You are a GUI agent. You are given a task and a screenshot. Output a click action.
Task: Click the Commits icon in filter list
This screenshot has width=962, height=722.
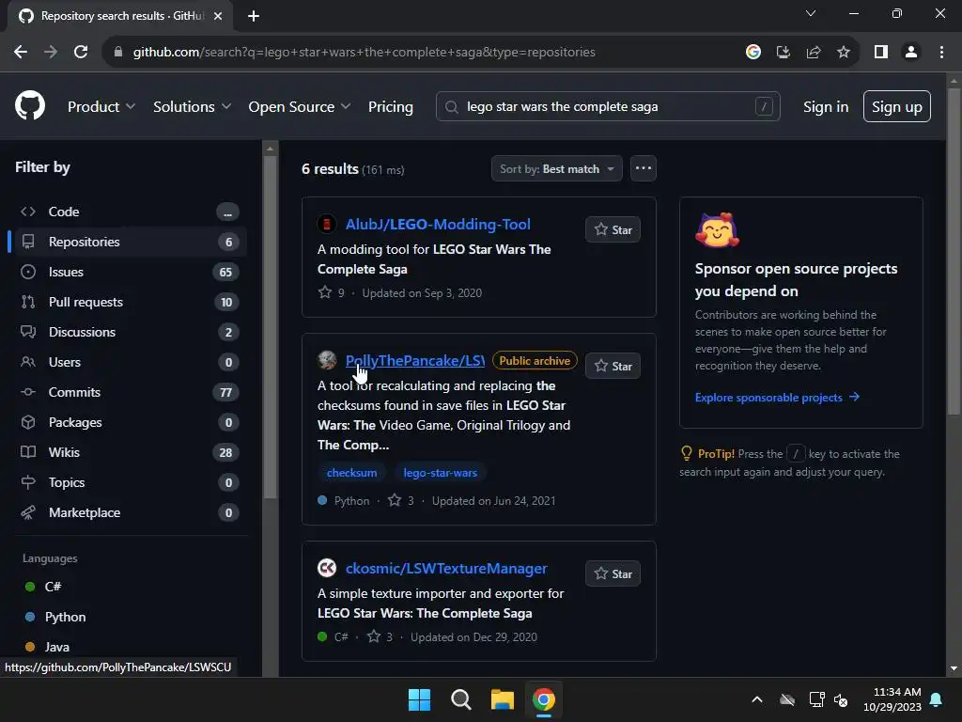28,392
